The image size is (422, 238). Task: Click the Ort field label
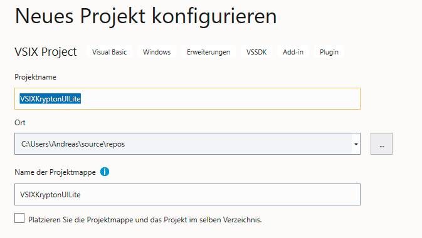pyautogui.click(x=20, y=123)
